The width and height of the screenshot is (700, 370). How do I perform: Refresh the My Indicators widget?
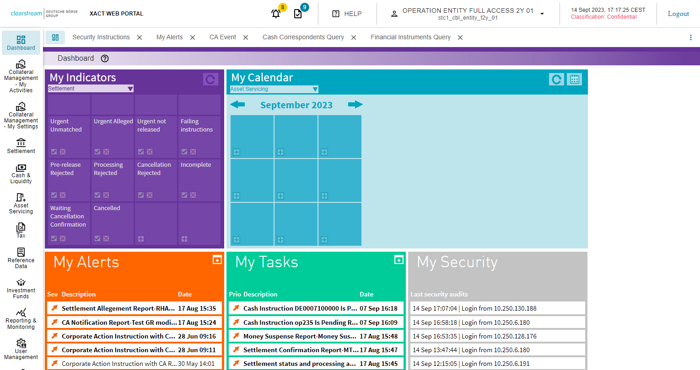click(210, 79)
